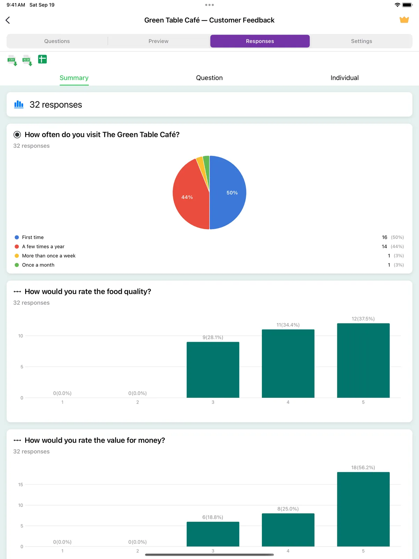Tap the How often do you visit question title
Image resolution: width=419 pixels, height=559 pixels.
[102, 135]
